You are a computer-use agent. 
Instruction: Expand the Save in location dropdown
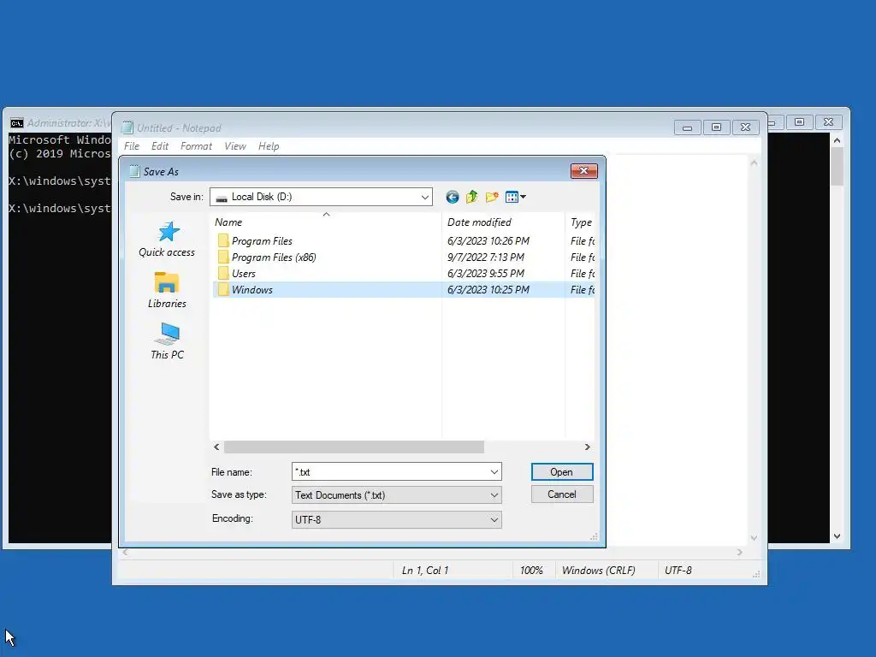pyautogui.click(x=424, y=197)
